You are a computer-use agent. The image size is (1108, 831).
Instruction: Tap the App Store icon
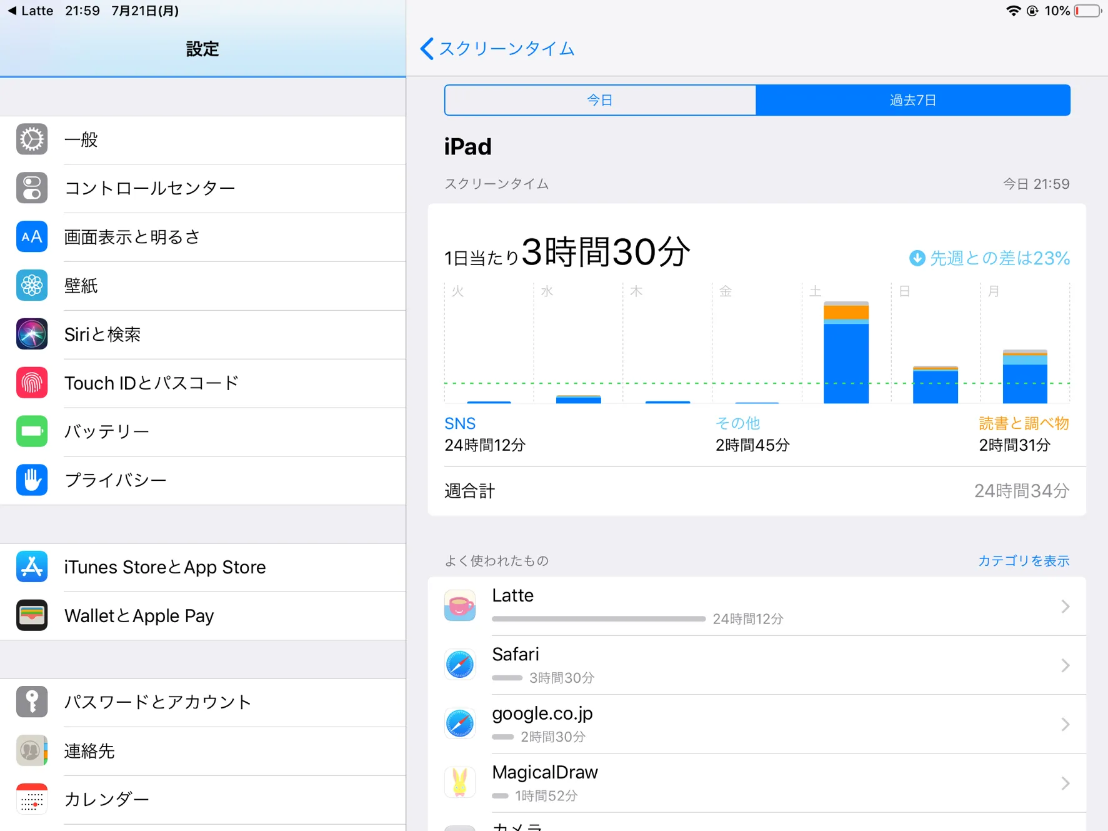tap(32, 567)
